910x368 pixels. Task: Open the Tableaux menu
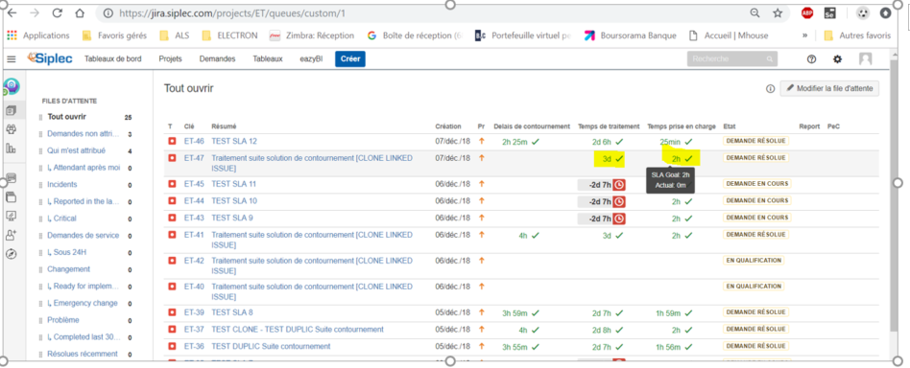click(268, 59)
